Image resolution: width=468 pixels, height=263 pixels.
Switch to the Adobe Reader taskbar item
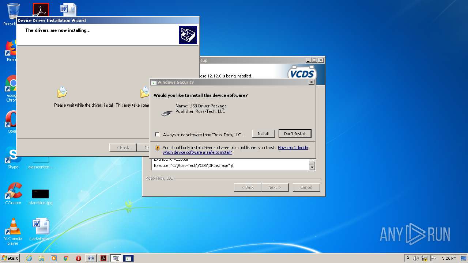click(x=103, y=258)
